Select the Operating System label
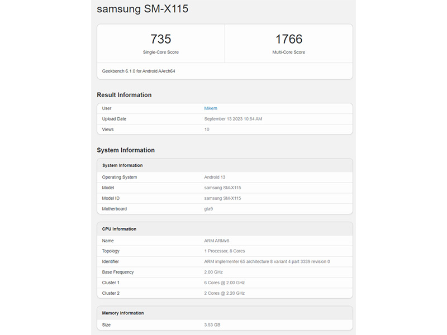Image resolution: width=447 pixels, height=335 pixels. 120,177
